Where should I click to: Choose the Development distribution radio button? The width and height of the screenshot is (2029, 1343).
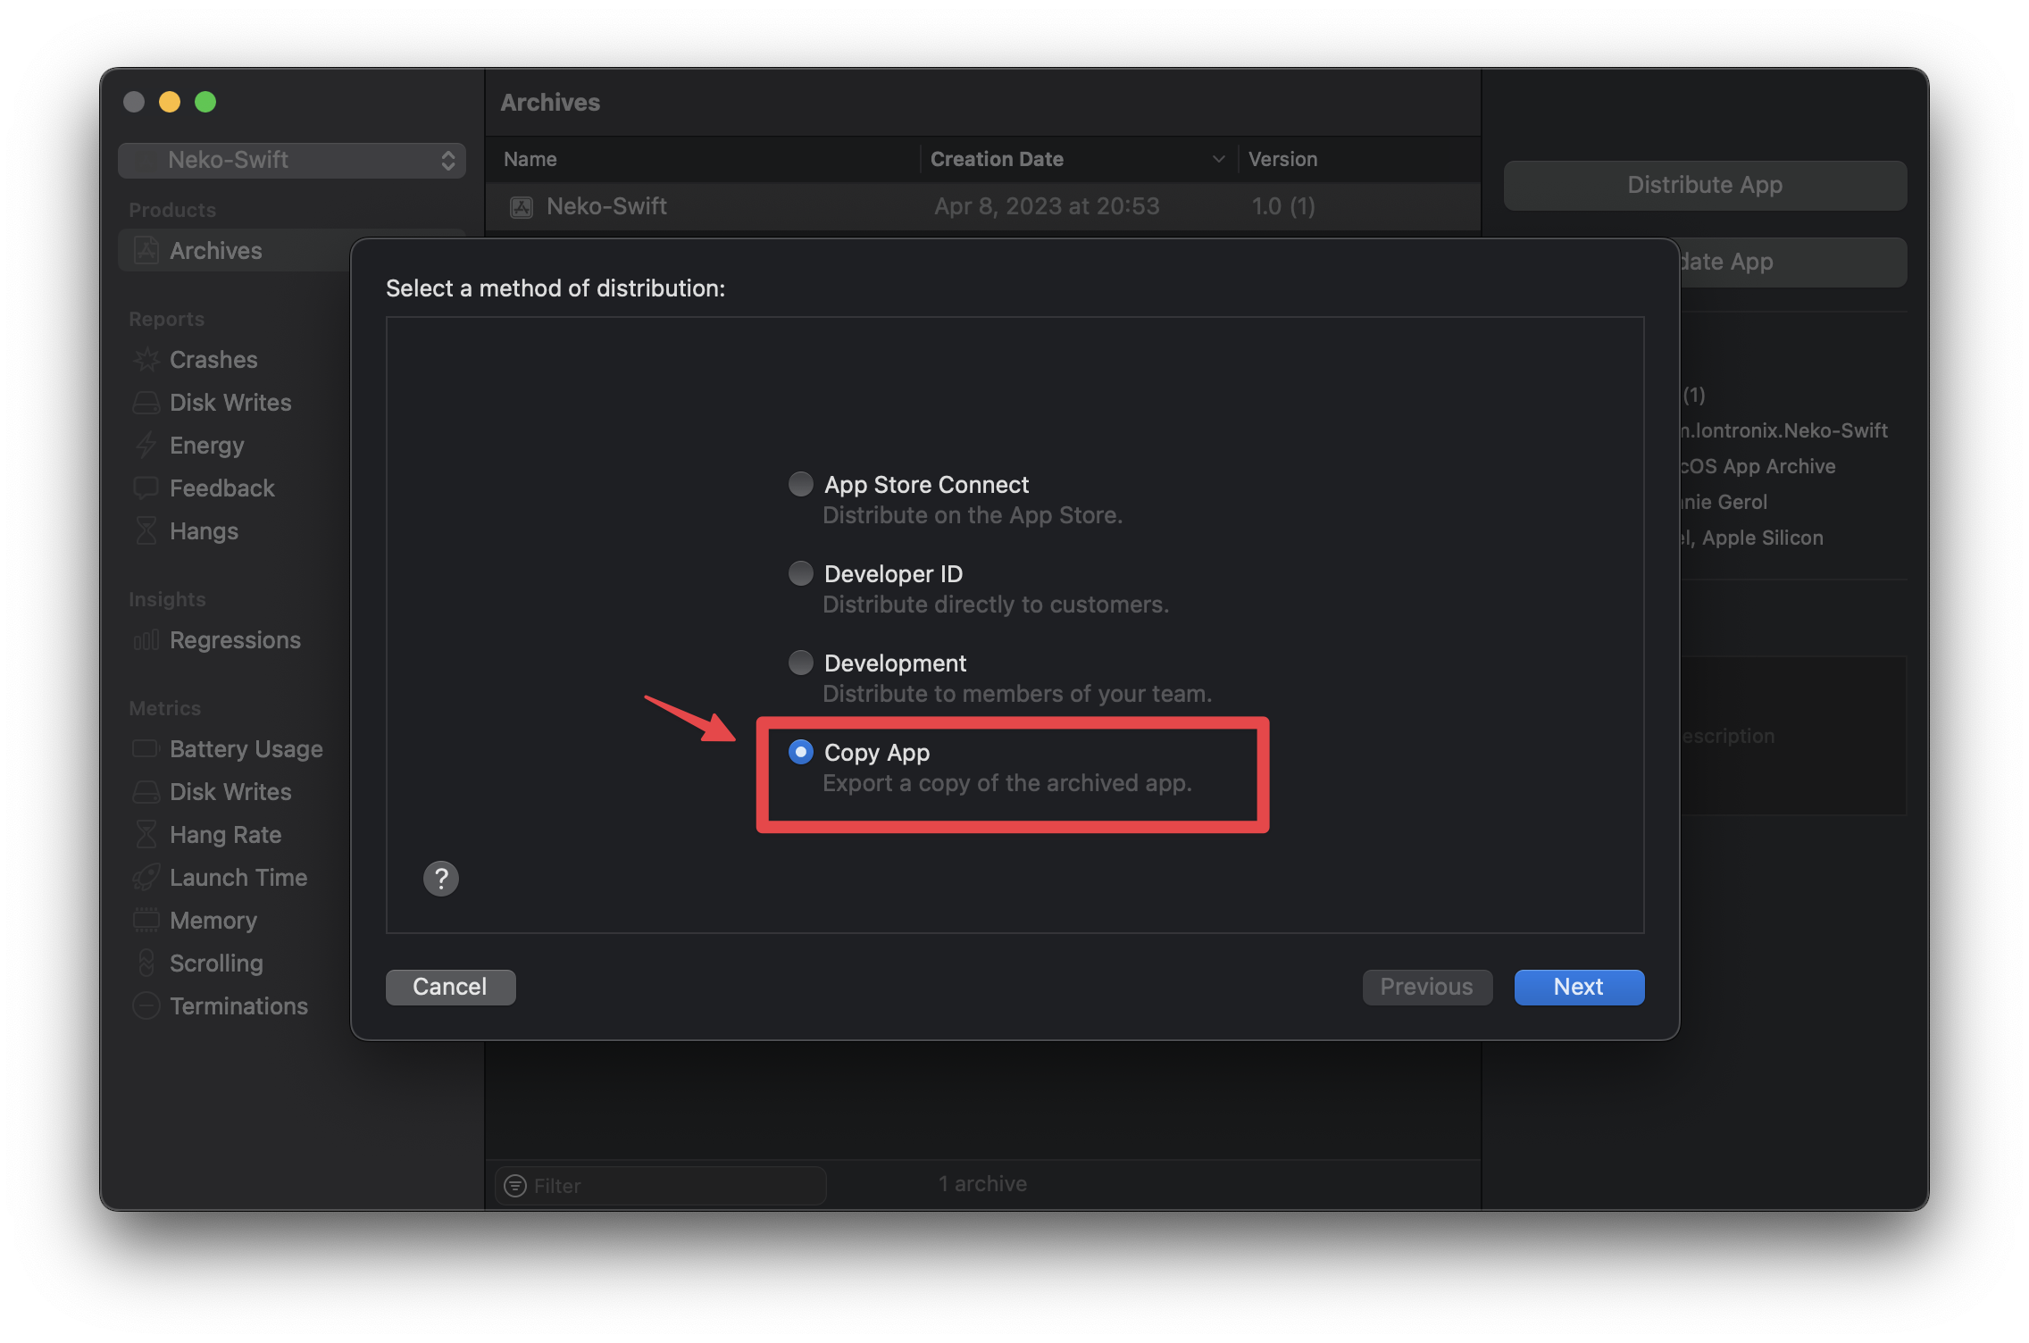(x=801, y=663)
